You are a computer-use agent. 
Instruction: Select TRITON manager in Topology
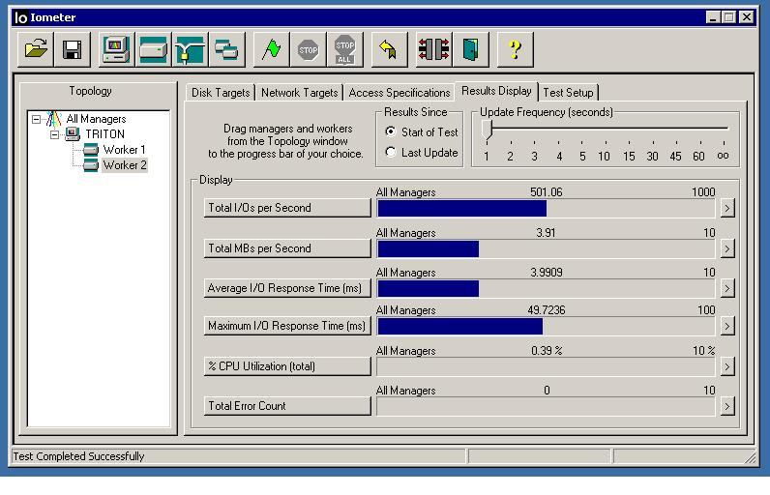104,134
